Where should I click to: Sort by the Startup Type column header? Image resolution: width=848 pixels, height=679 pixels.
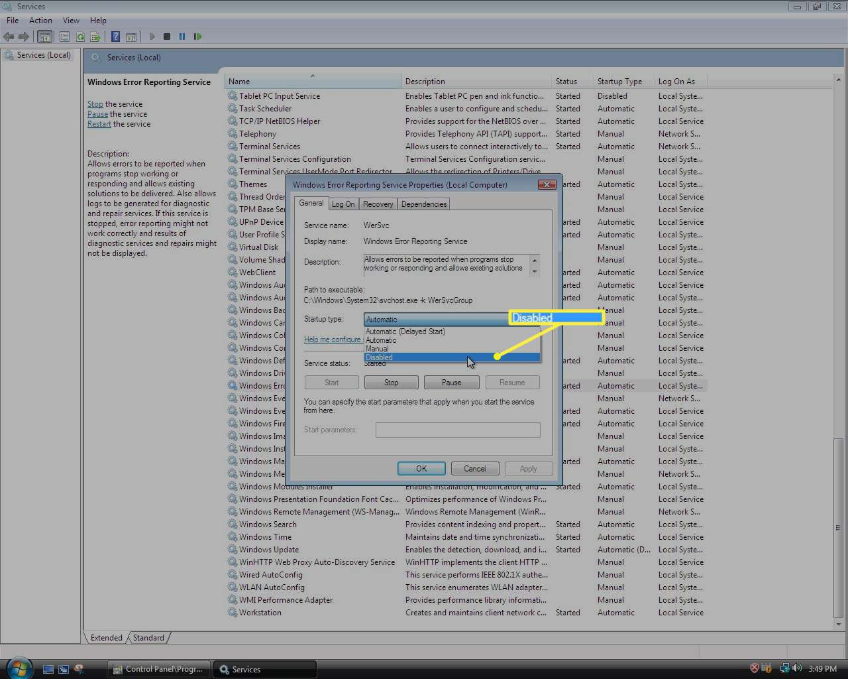pos(623,82)
